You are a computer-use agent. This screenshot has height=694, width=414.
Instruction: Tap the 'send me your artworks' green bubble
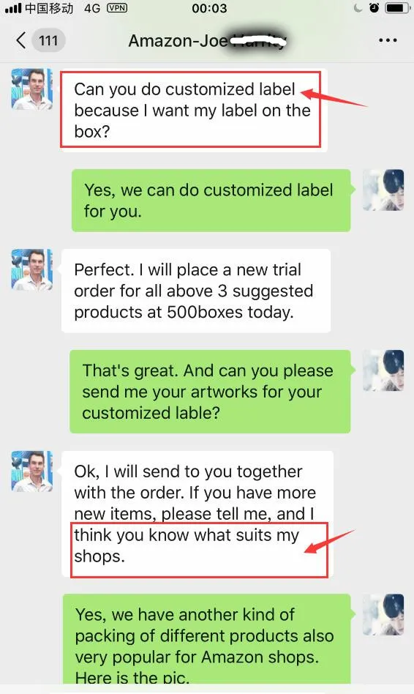coord(210,392)
